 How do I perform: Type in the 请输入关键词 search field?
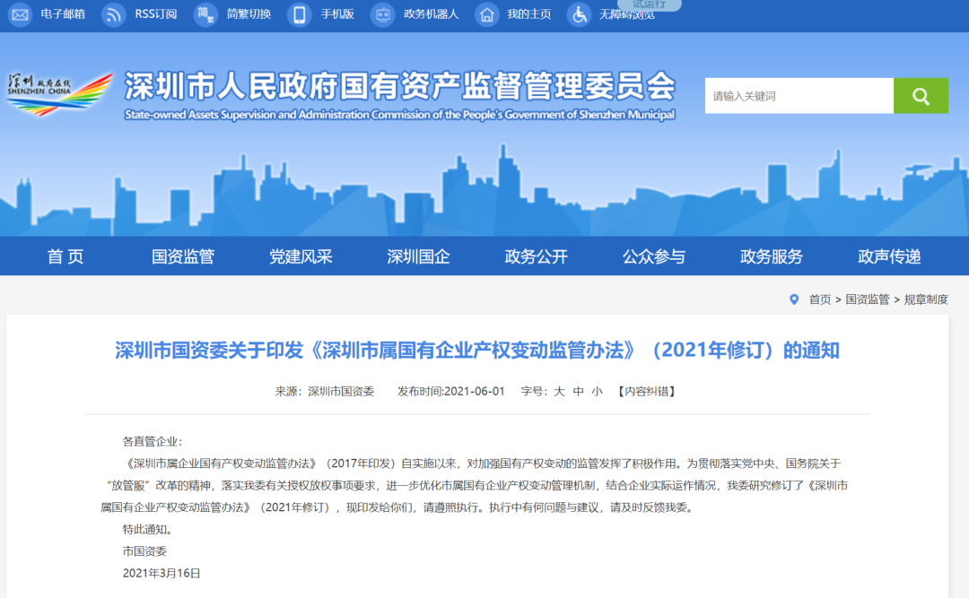[x=799, y=96]
